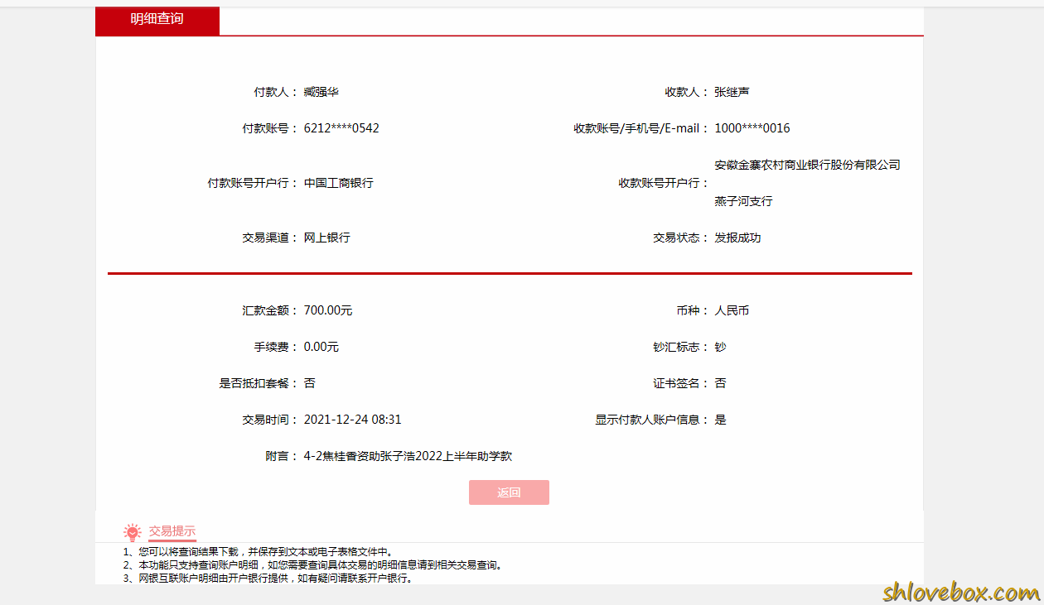Viewport: 1044px width, 605px height.
Task: Click the 返回 button
Action: [509, 492]
